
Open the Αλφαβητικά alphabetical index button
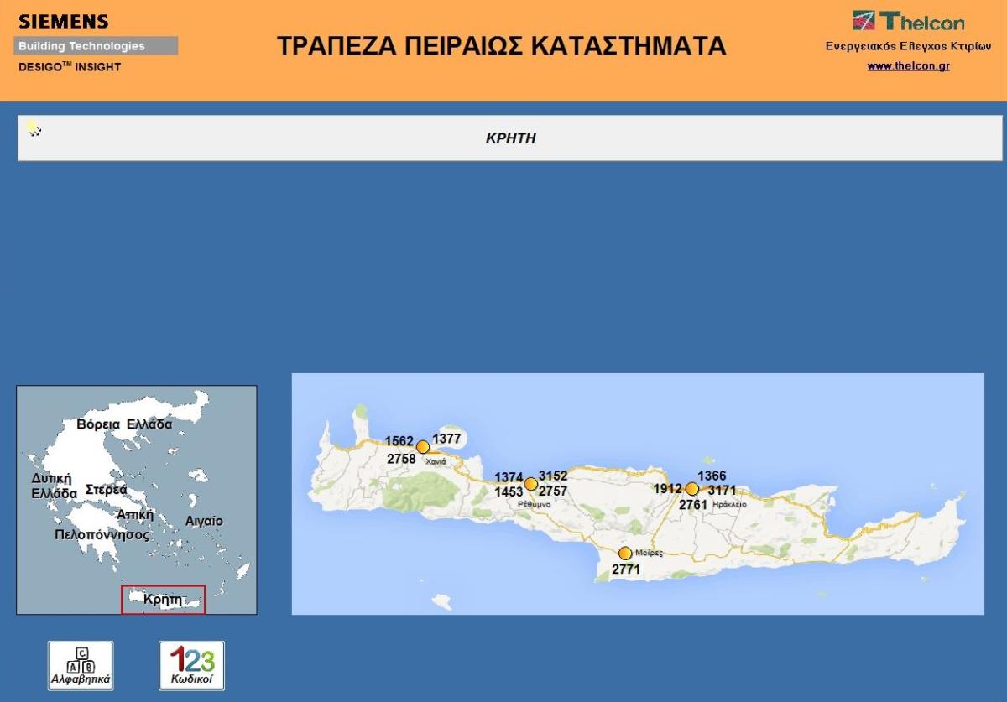click(81, 666)
